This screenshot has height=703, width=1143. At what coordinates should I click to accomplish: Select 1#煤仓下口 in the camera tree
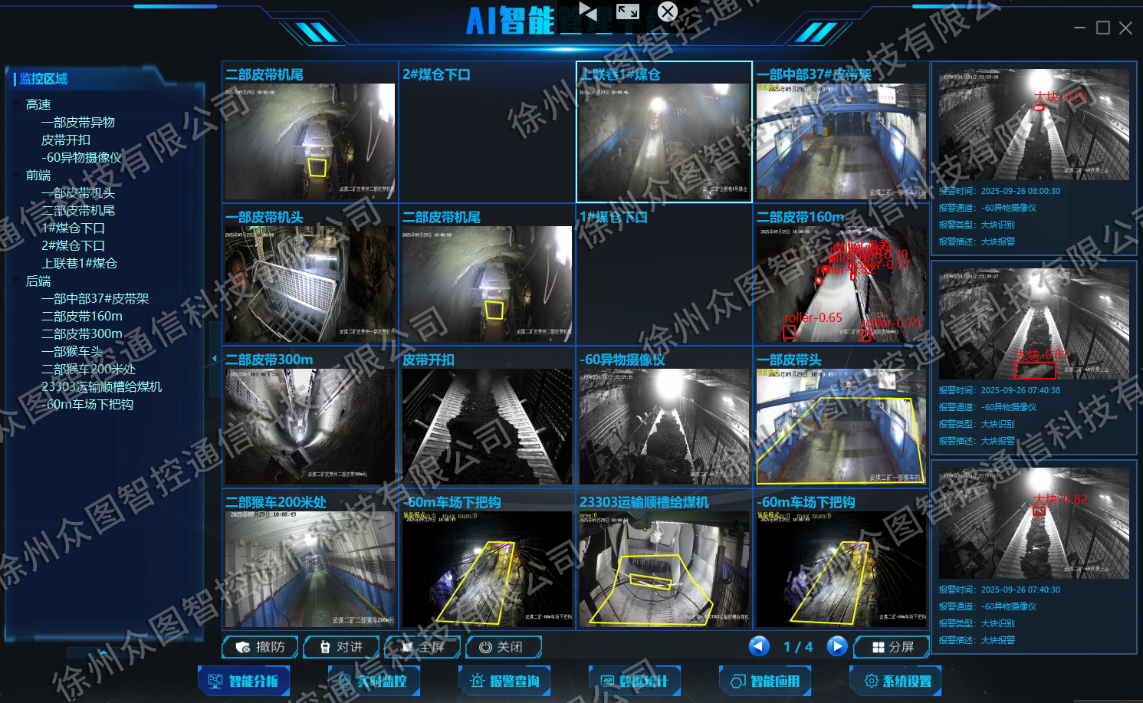coord(73,228)
